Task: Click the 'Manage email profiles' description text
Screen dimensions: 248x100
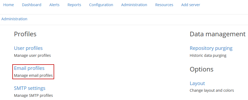Action: [x=33, y=76]
